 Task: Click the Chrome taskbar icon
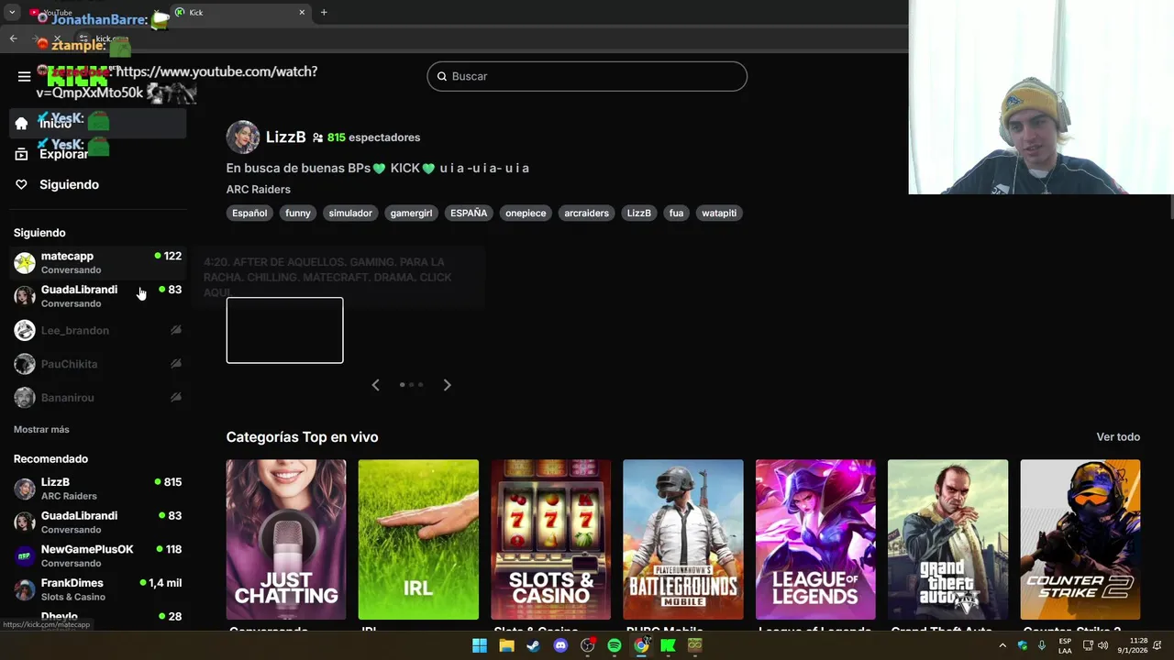pos(641,645)
